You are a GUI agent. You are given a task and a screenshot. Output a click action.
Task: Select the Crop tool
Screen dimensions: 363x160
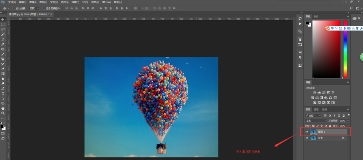click(3, 39)
